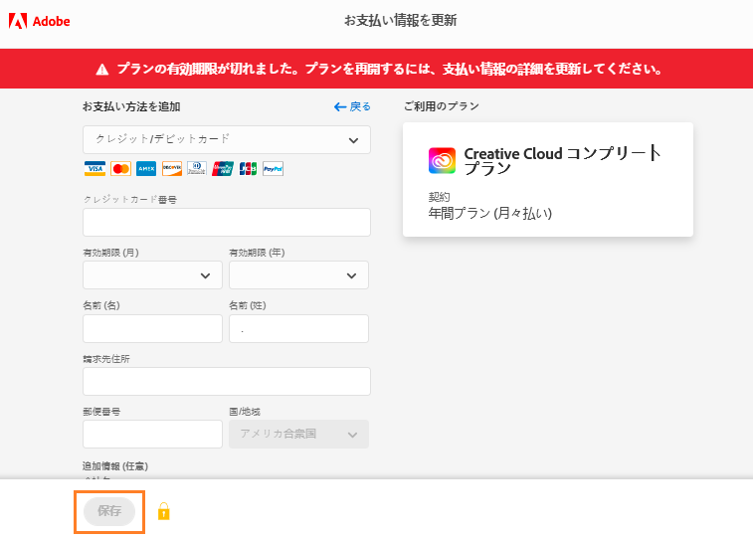753x539 pixels.
Task: Click the American Express card icon
Action: point(146,169)
